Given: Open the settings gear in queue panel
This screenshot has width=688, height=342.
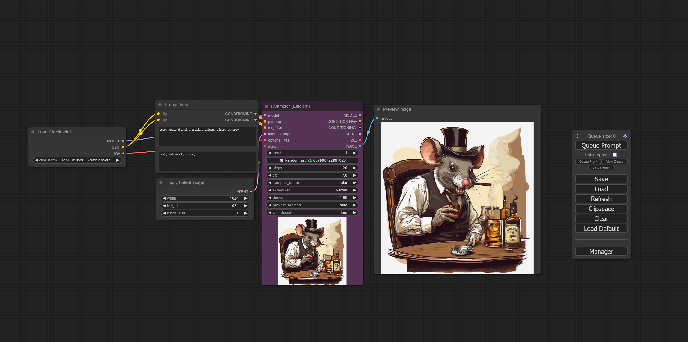Looking at the screenshot, I should 625,136.
